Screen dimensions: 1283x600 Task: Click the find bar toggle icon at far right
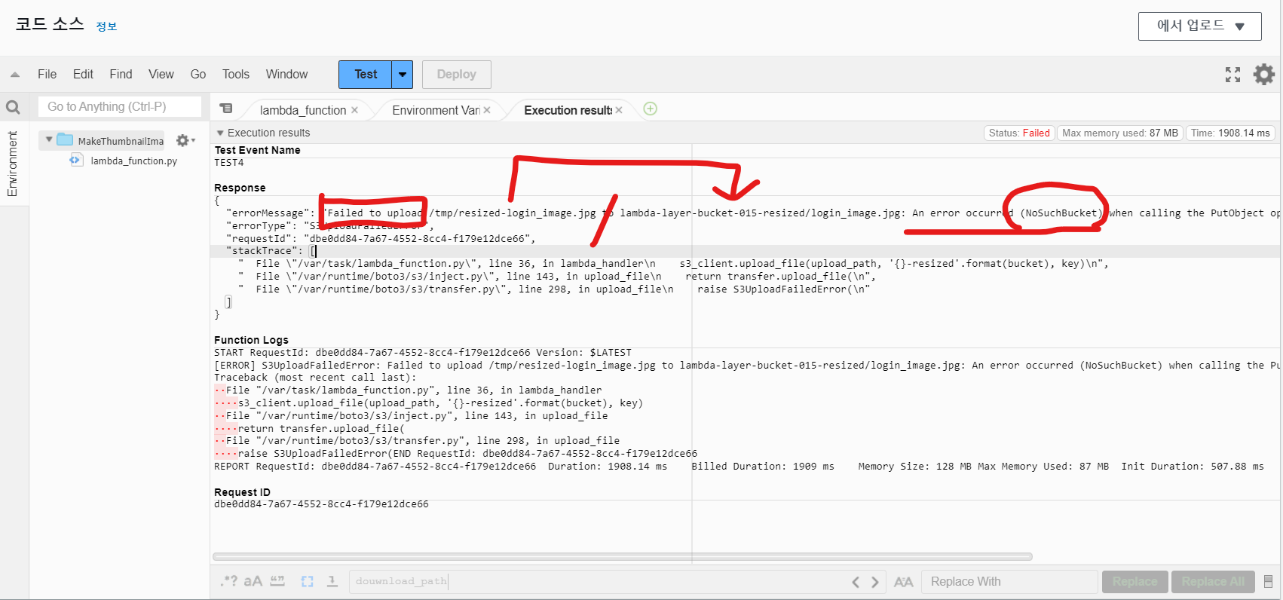1268,582
